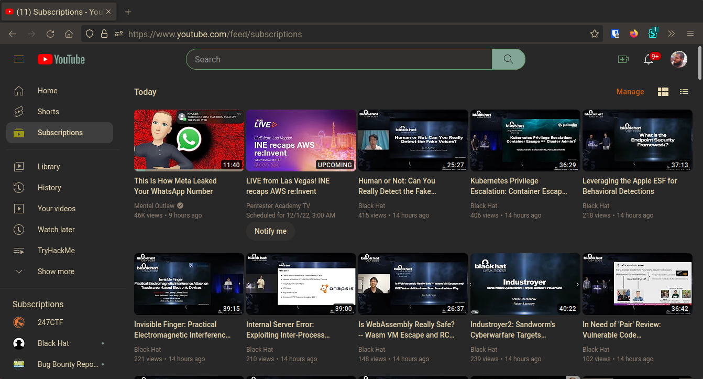Close the Subscriptions browser tab
The image size is (703, 379).
click(108, 12)
